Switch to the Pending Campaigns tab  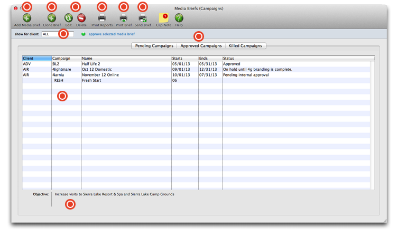[154, 46]
